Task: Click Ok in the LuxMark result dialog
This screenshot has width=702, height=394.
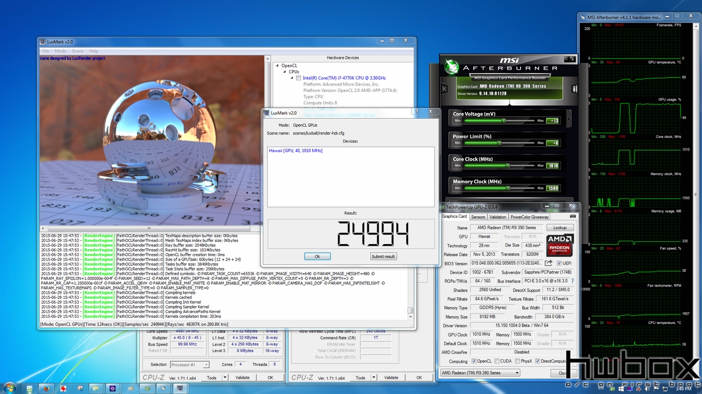Action: [x=317, y=256]
